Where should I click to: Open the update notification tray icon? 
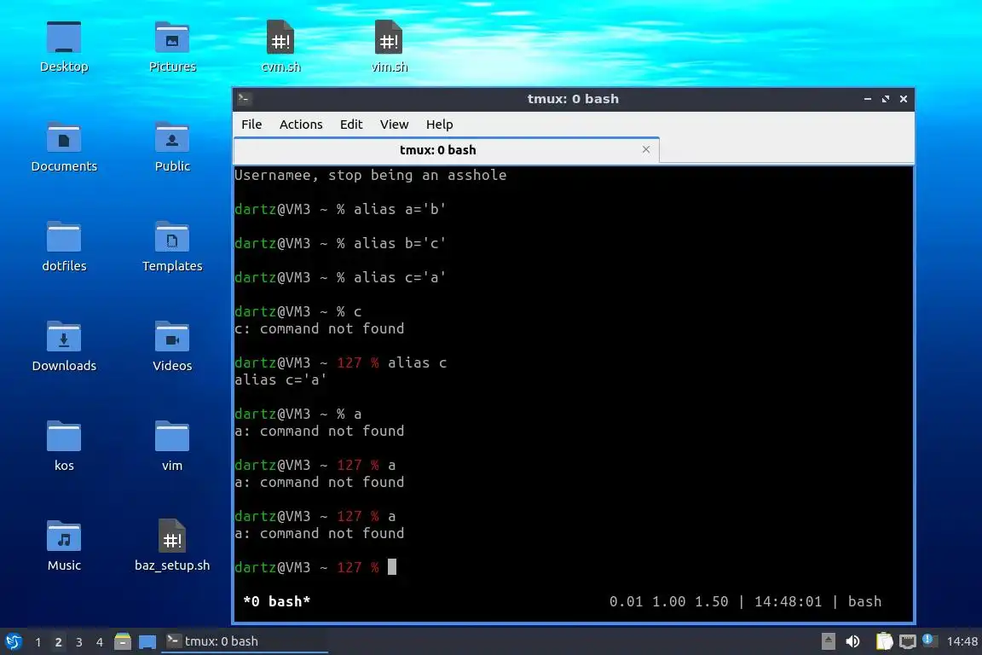pos(929,640)
